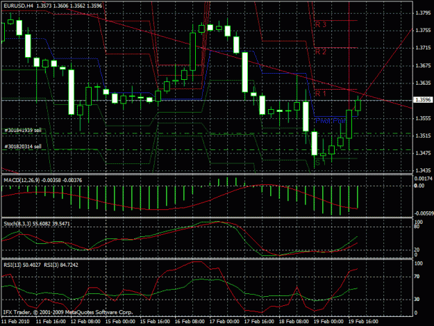
Task: Click the 70 level on RSI scale
Action: [417, 277]
